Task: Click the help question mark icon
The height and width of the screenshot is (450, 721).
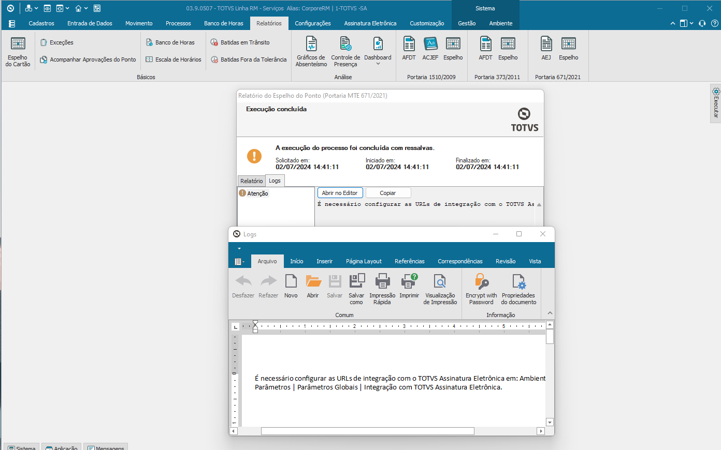Action: (715, 23)
